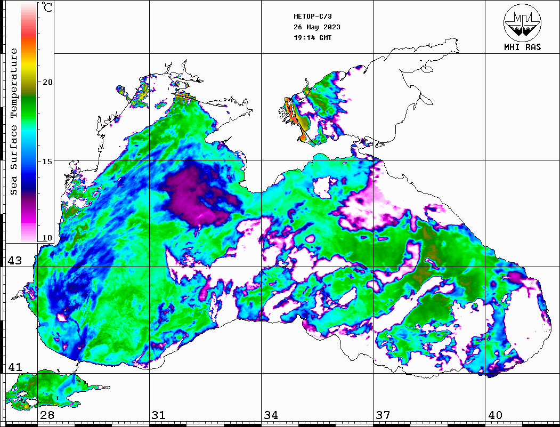Click the '20' legend tick label

click(x=47, y=82)
